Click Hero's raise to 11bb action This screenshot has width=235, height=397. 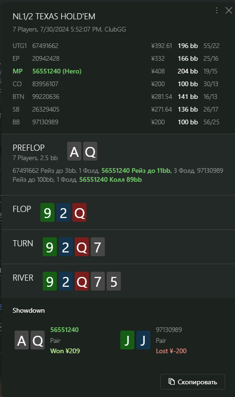click(x=136, y=170)
